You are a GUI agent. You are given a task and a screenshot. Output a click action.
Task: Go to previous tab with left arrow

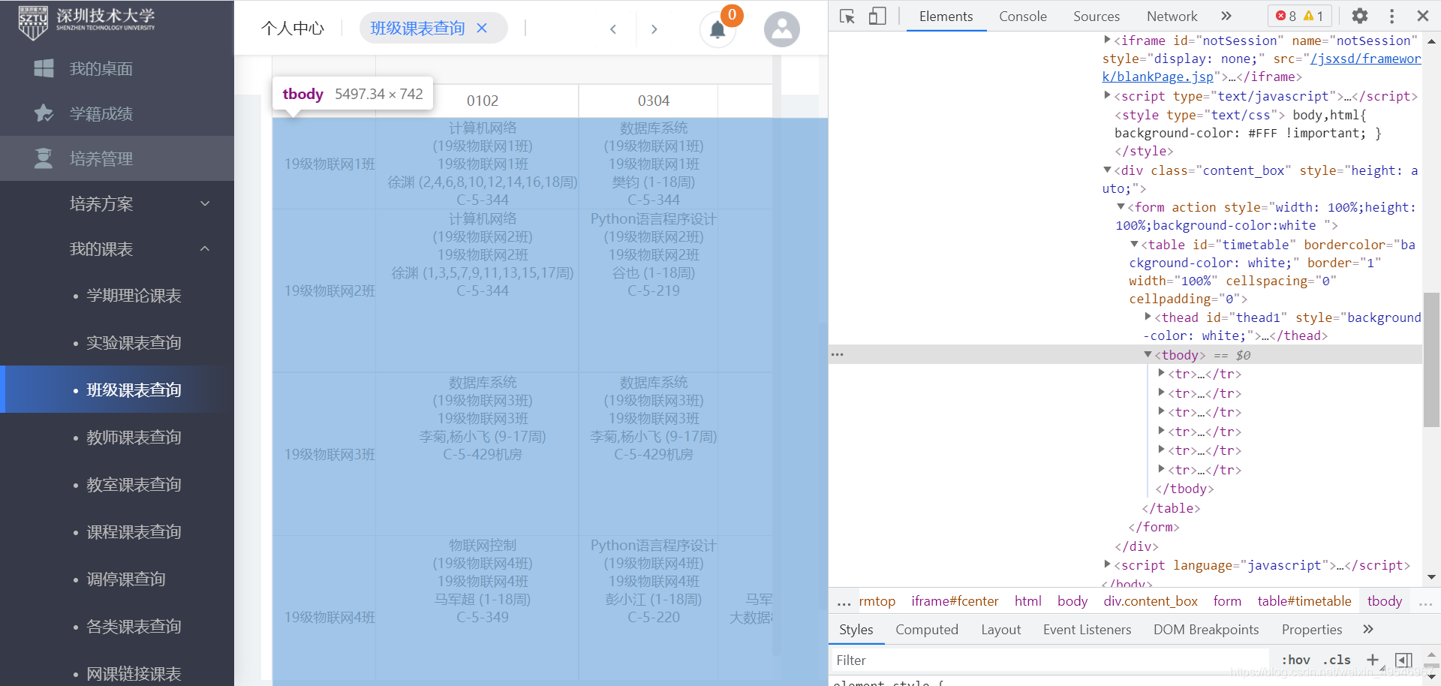(613, 29)
